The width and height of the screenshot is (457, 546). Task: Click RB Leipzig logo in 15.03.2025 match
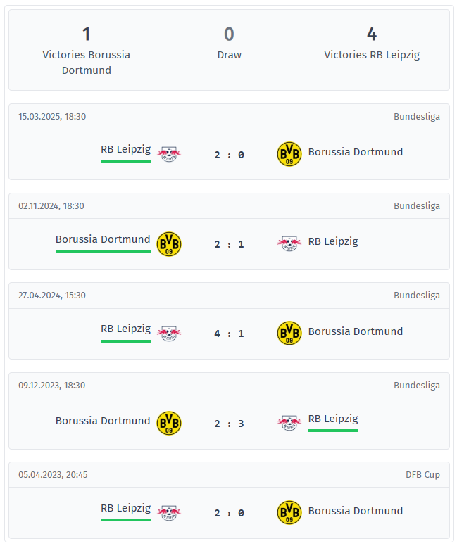pyautogui.click(x=168, y=153)
